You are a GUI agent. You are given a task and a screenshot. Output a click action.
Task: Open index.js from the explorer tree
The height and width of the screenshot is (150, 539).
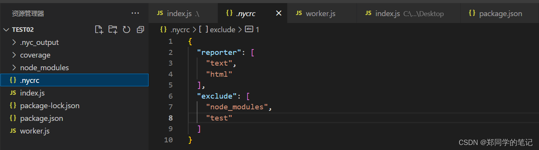pyautogui.click(x=74, y=93)
